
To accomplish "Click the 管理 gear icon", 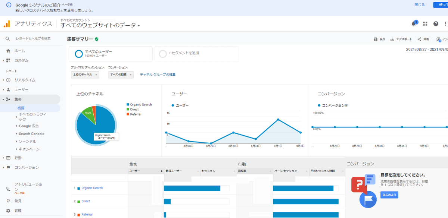I will (8, 211).
